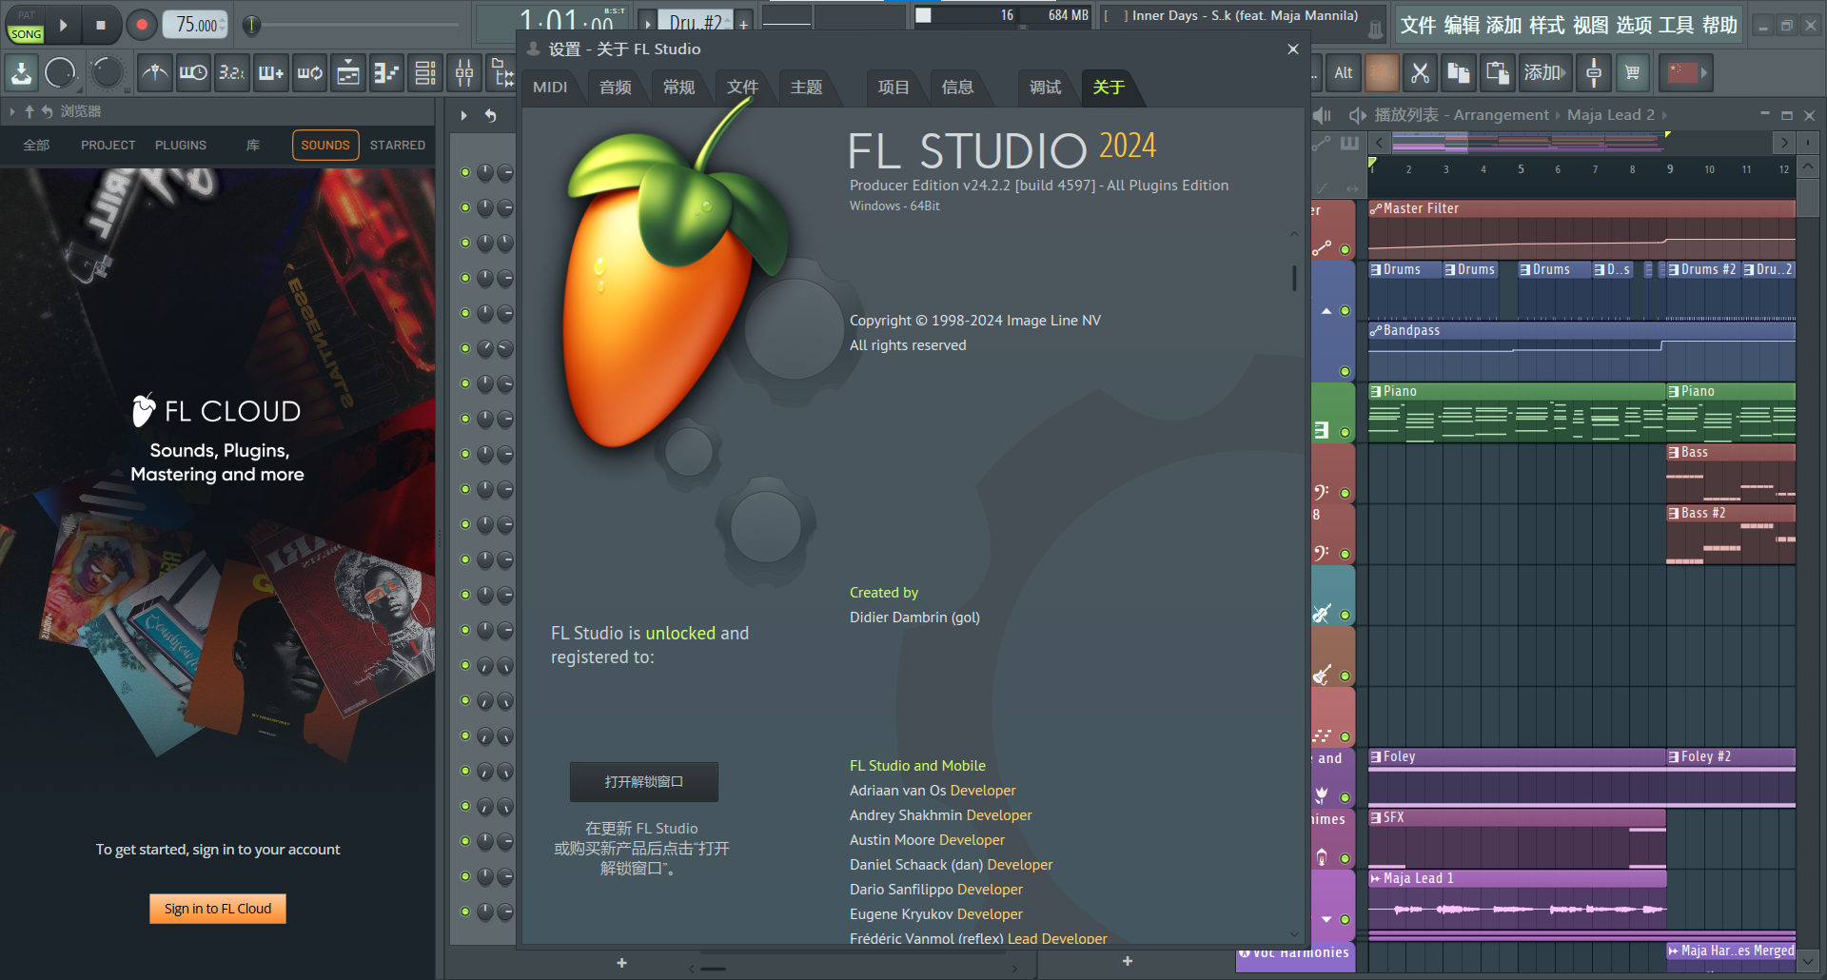
Task: Click the copy icon in toolbar
Action: pyautogui.click(x=1459, y=72)
